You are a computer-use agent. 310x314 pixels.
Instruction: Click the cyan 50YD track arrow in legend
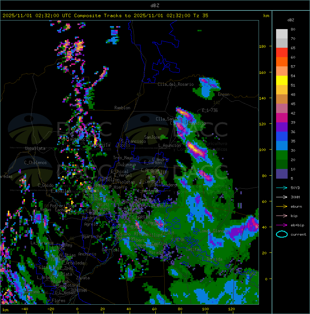282,188
